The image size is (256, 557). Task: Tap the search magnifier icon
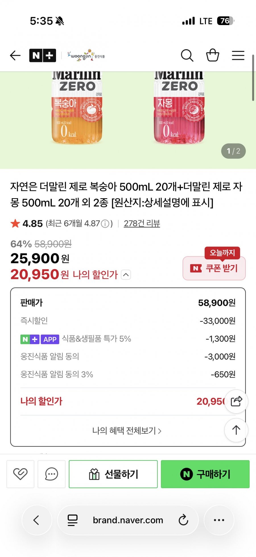click(x=187, y=56)
